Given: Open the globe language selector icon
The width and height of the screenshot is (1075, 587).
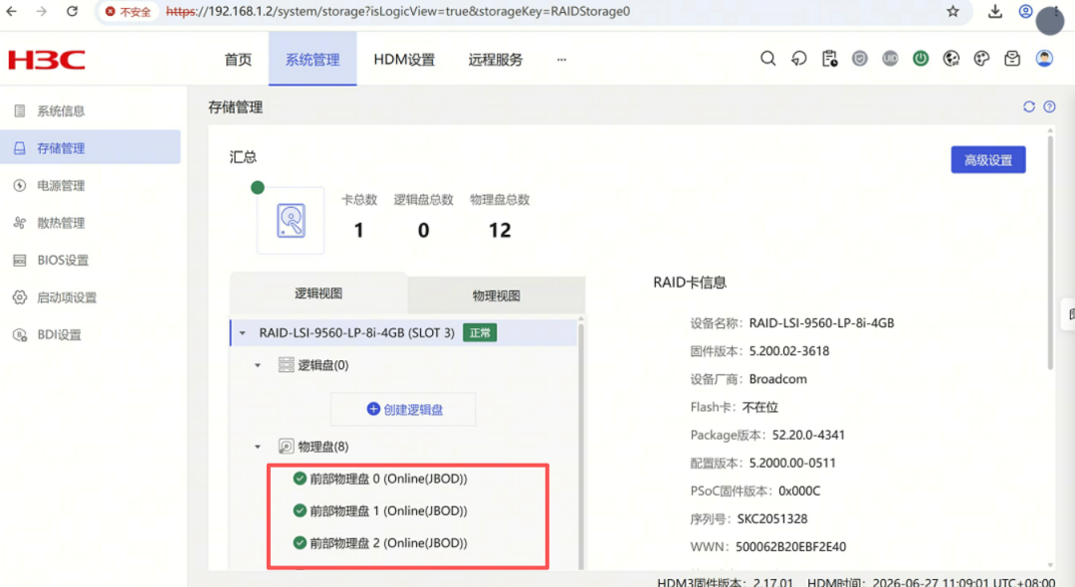Looking at the screenshot, I should coord(951,59).
